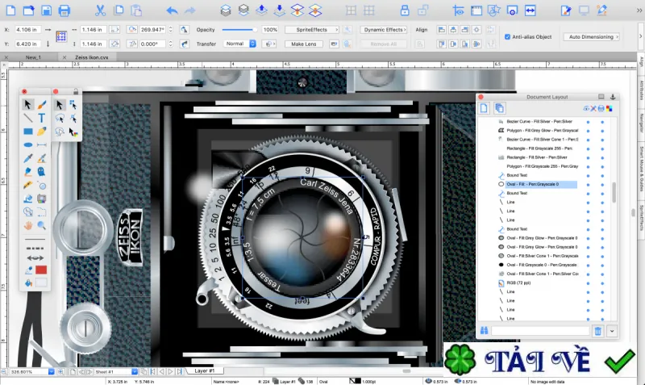Click the Opacity slider track
645x385 pixels.
pos(239,30)
